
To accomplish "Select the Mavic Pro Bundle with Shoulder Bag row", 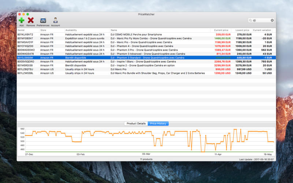I will click(146, 73).
